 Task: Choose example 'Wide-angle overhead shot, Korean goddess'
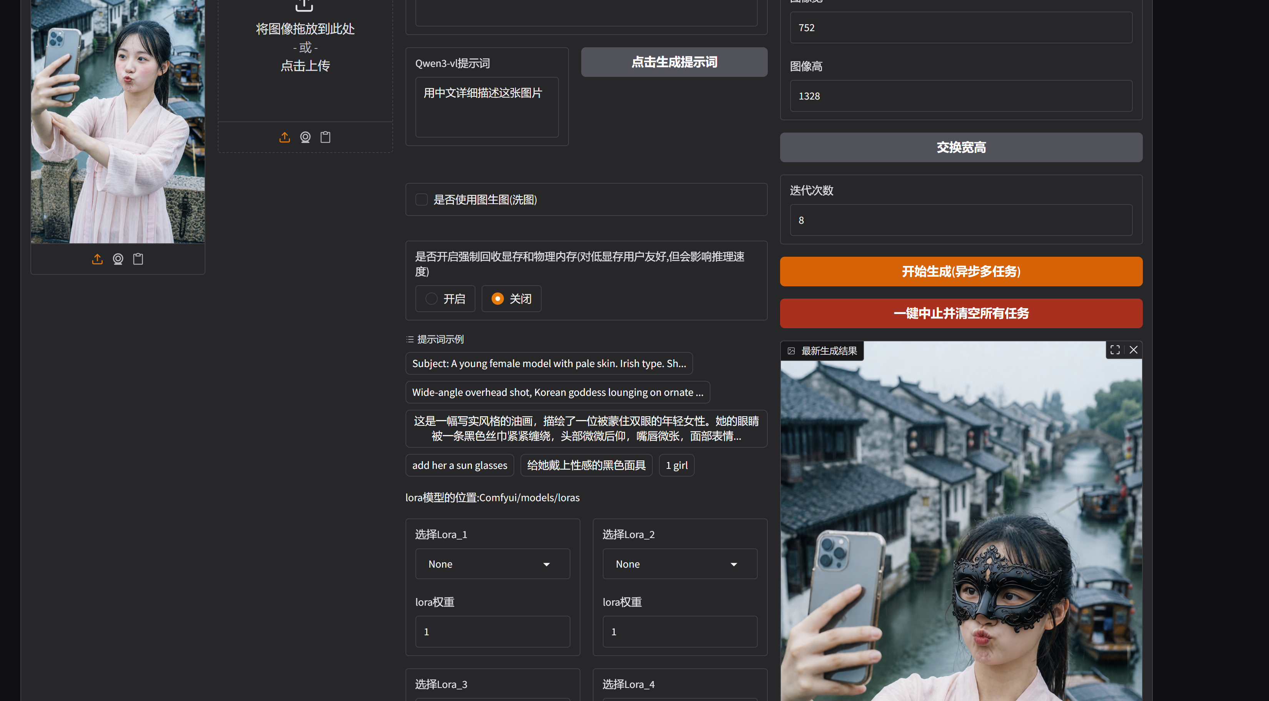(558, 392)
